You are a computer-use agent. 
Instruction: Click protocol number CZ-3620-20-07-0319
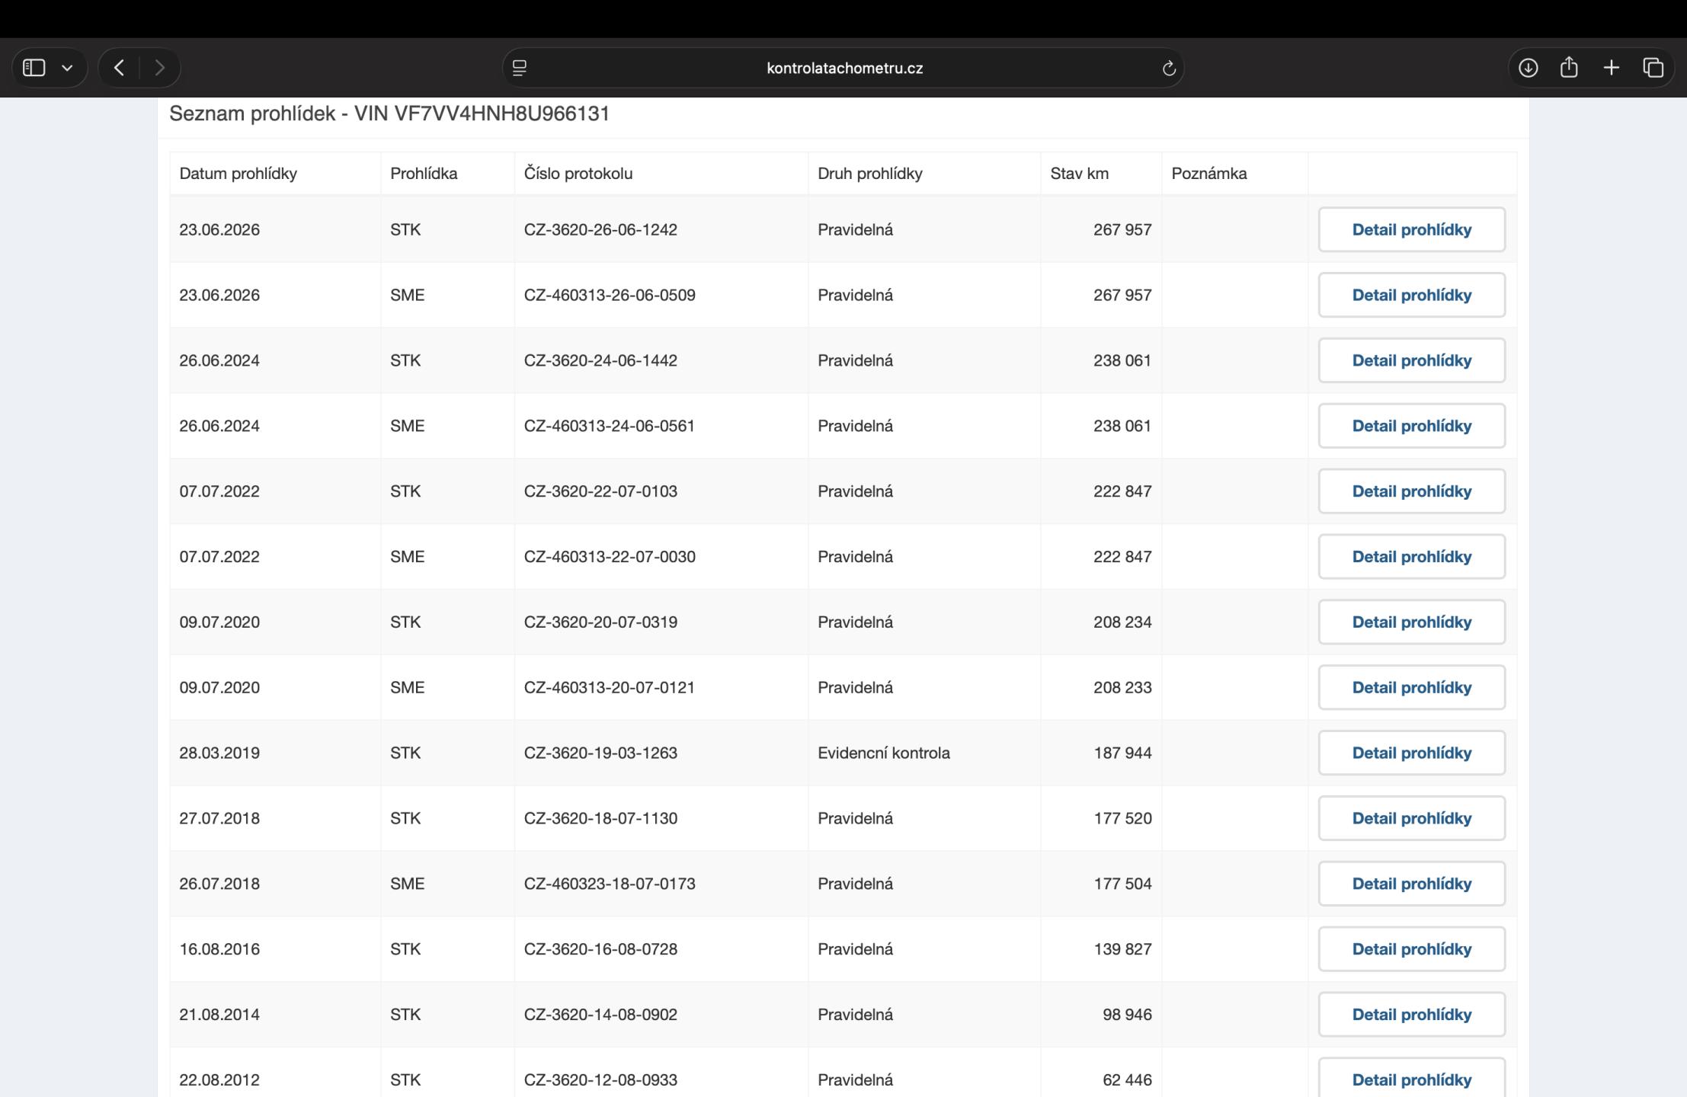pos(600,622)
